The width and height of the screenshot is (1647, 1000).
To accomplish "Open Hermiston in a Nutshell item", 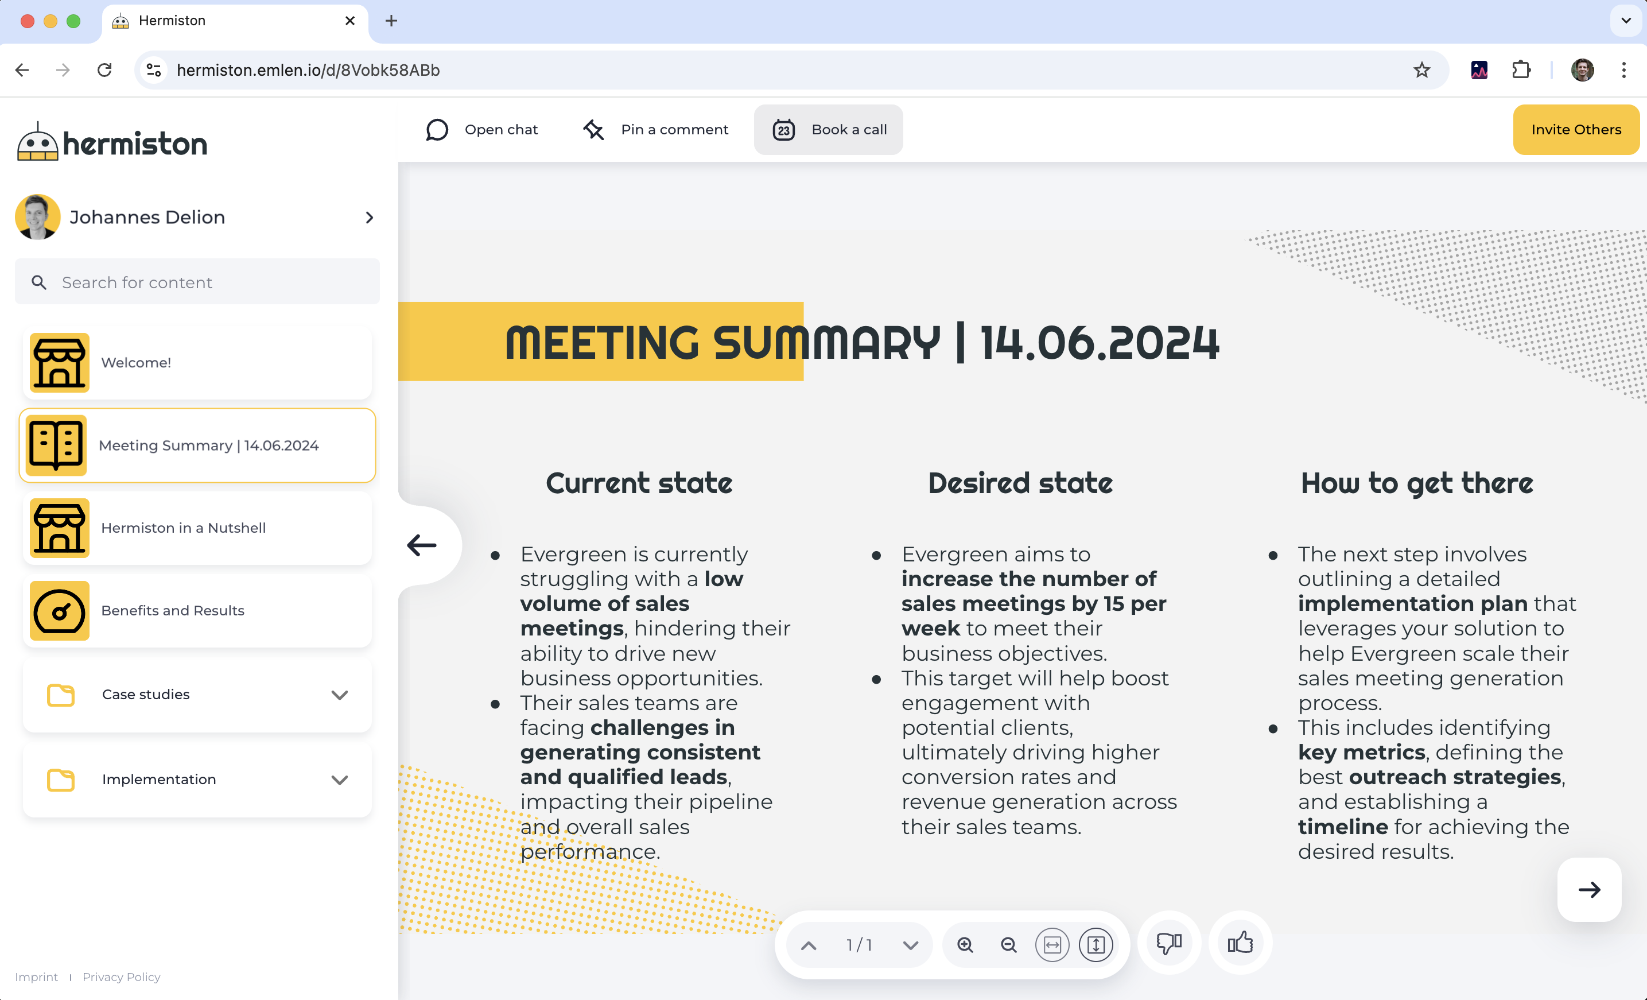I will [197, 528].
